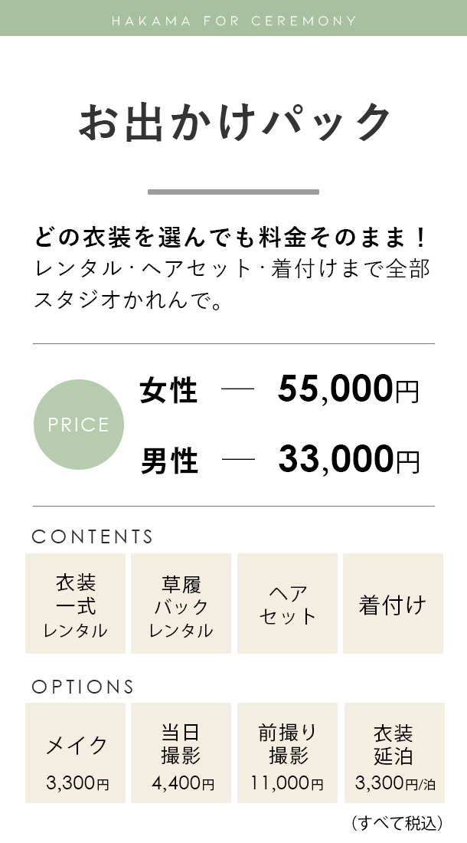Click the 着付け contents tile
This screenshot has width=467, height=843.
(393, 603)
